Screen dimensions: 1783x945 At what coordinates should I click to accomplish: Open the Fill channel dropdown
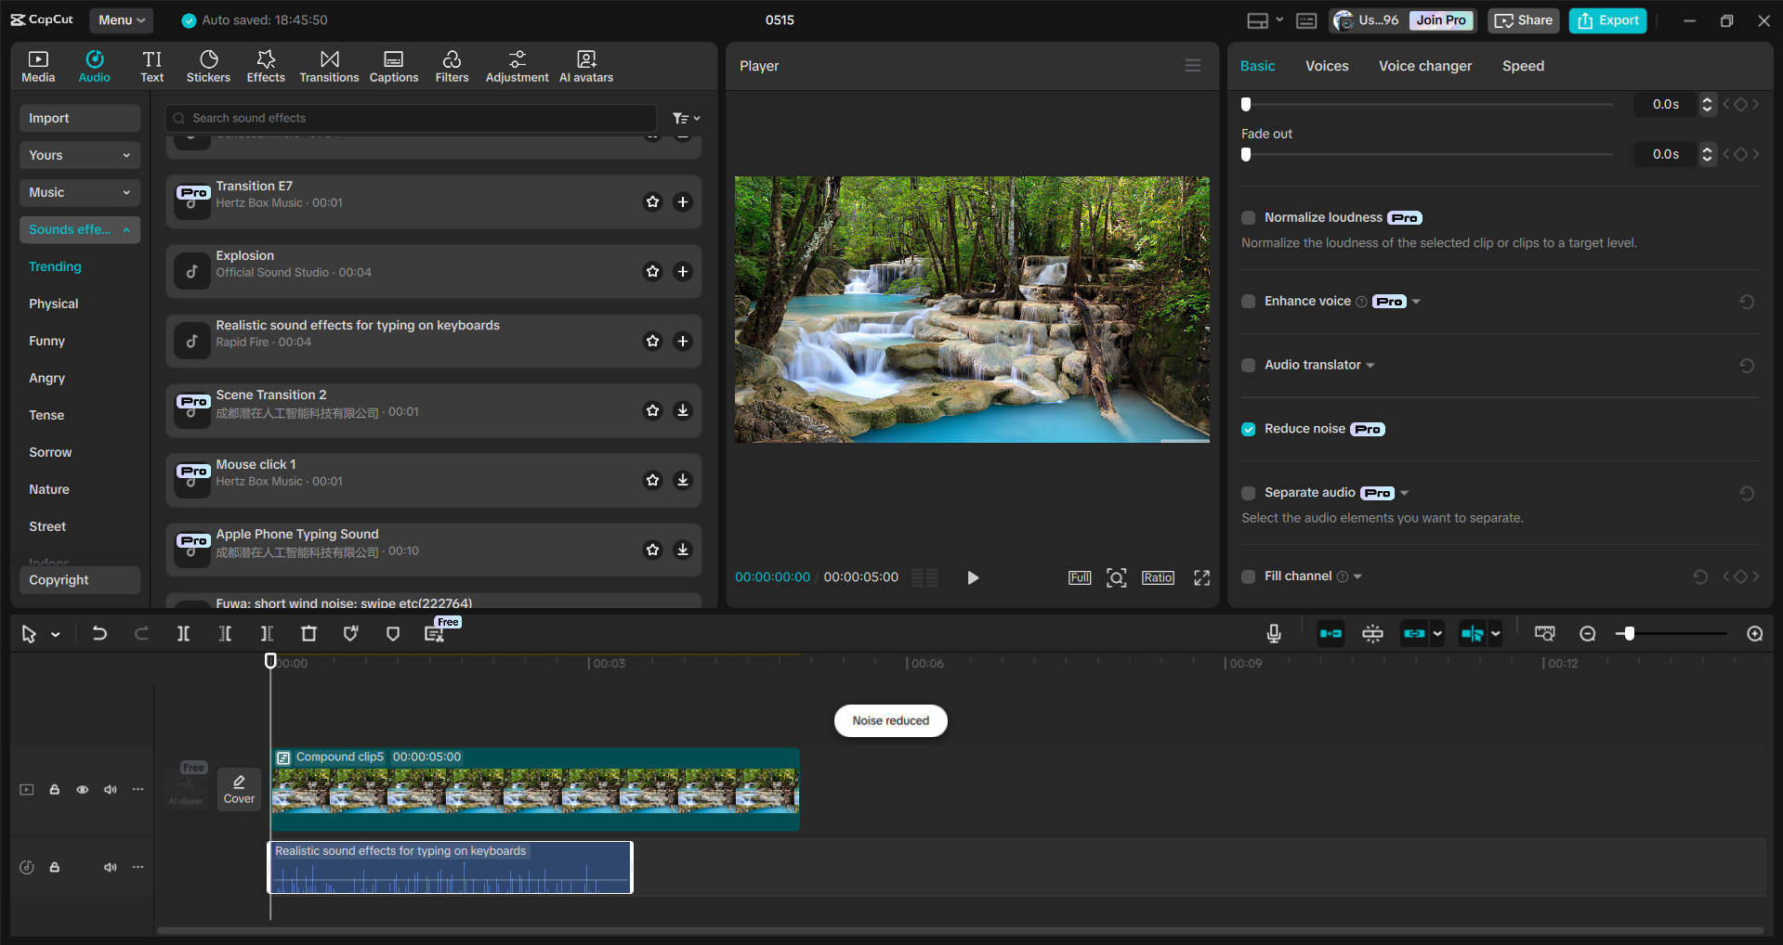pos(1356,576)
